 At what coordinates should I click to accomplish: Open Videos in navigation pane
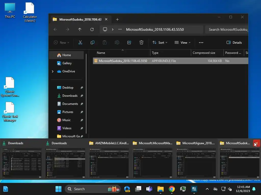point(67,128)
